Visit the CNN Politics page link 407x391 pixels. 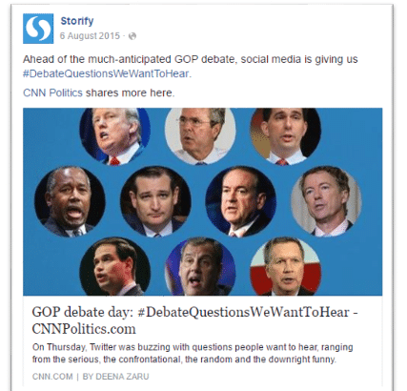point(52,93)
